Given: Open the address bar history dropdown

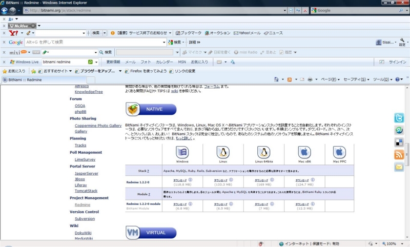Looking at the screenshot, I should click(285, 10).
